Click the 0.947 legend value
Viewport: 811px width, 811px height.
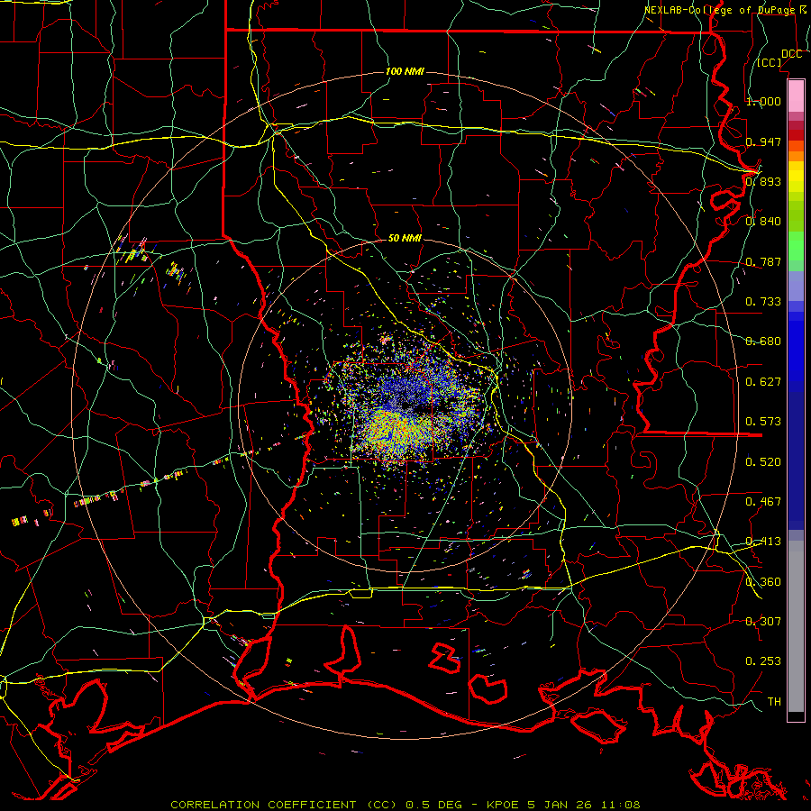[x=763, y=141]
